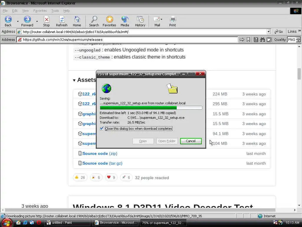Expand the Links toolbar chevron

click(x=300, y=31)
